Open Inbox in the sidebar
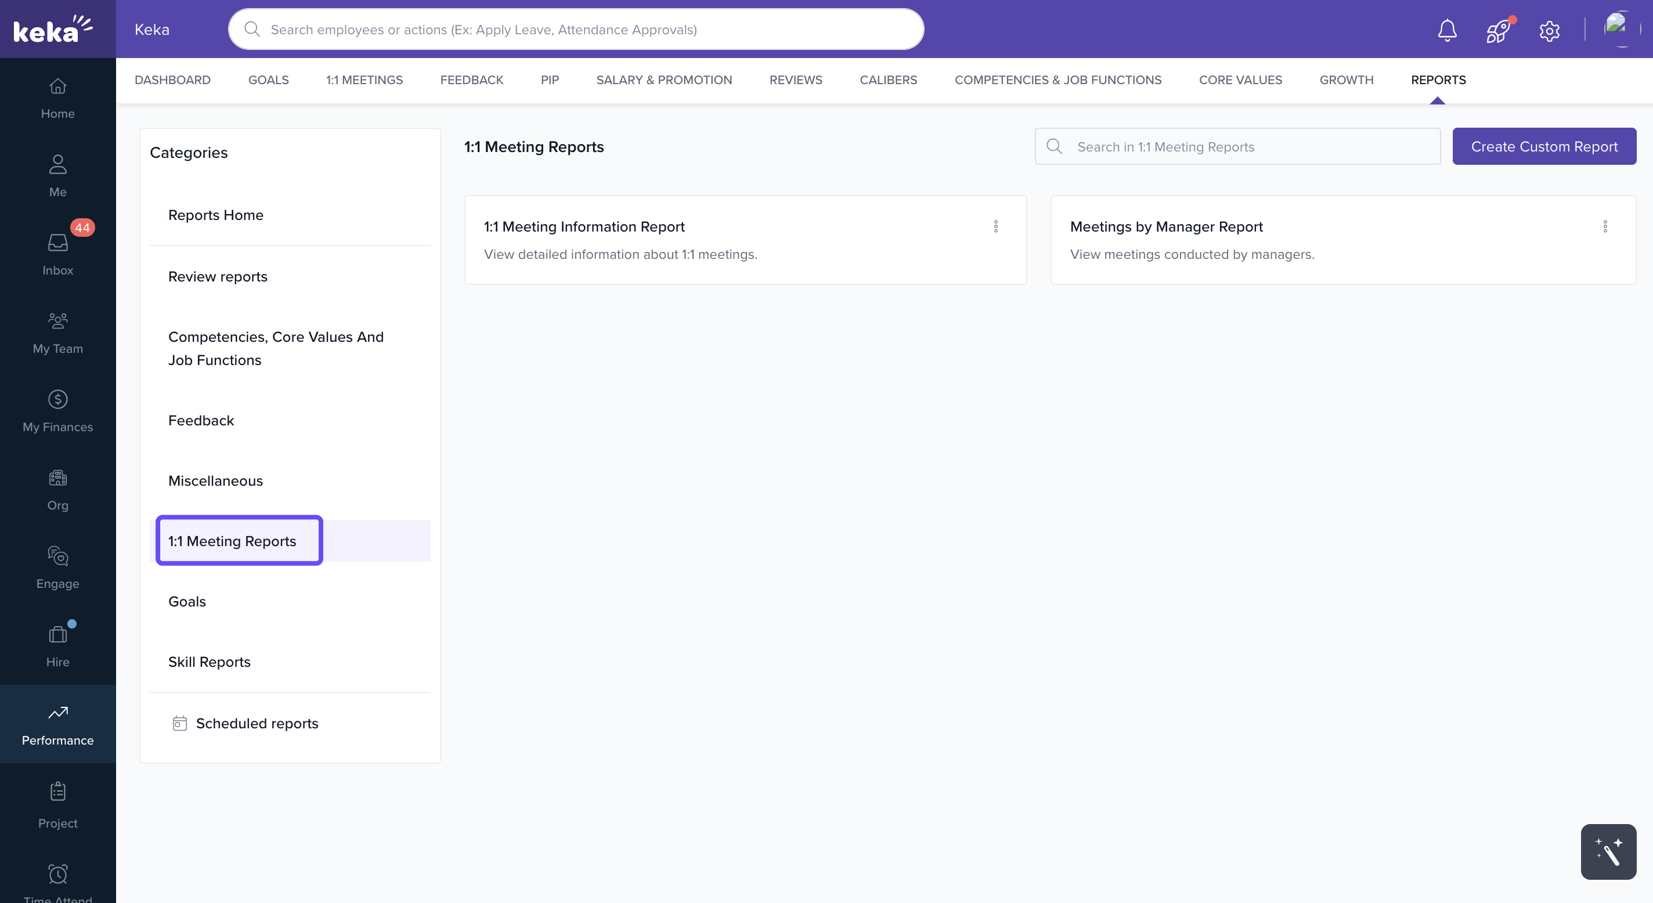Screen dimensions: 1653x903 point(58,254)
